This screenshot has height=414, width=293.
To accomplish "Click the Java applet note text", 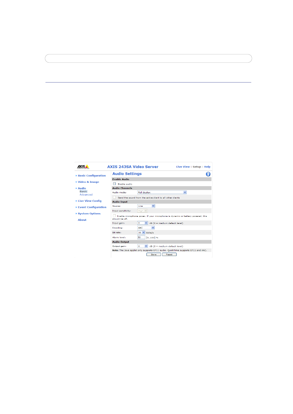I will [x=159, y=251].
